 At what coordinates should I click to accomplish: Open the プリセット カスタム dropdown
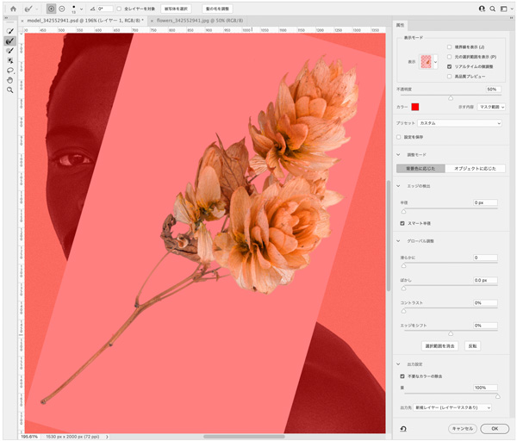(459, 123)
